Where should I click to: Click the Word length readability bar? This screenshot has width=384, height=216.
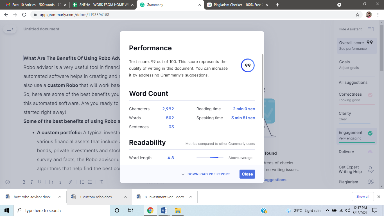click(x=210, y=158)
